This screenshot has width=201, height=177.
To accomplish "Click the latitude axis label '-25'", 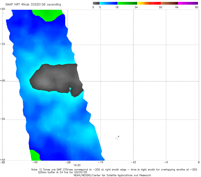I will pos(2,44).
